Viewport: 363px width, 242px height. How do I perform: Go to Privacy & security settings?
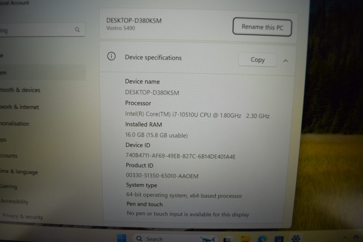pyautogui.click(x=23, y=217)
